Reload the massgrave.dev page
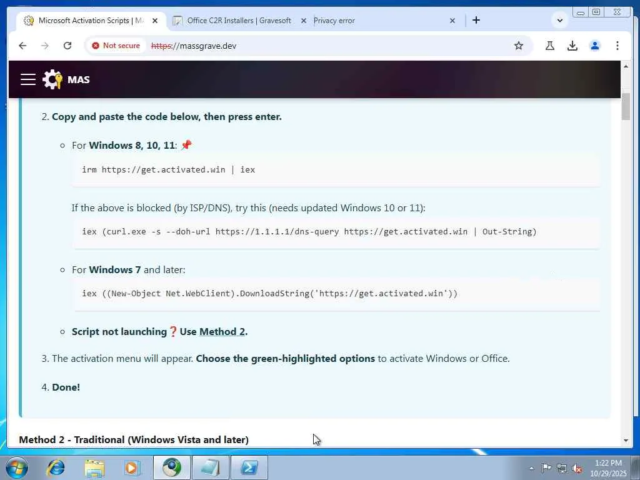This screenshot has height=480, width=640. tap(67, 46)
